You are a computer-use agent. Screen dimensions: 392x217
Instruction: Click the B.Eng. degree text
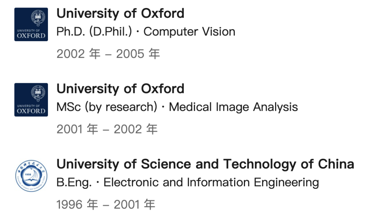(x=74, y=182)
